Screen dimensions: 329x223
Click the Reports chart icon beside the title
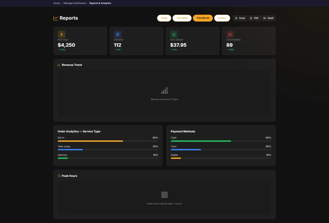point(56,18)
